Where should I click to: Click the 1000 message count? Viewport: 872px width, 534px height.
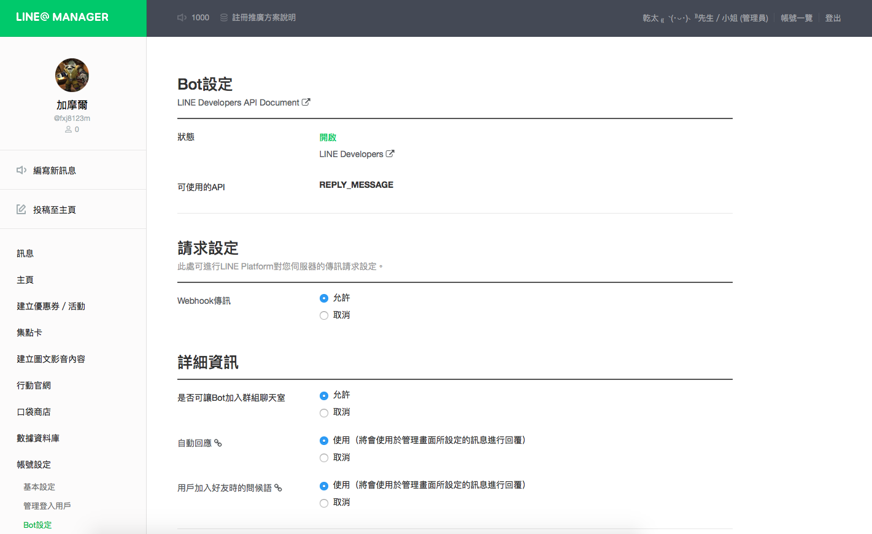[200, 18]
